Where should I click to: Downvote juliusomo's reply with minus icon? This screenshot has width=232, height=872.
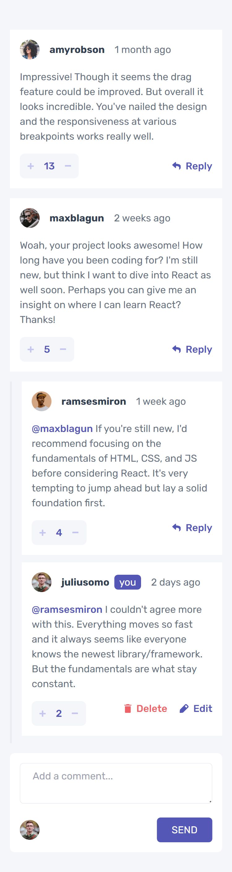(75, 713)
